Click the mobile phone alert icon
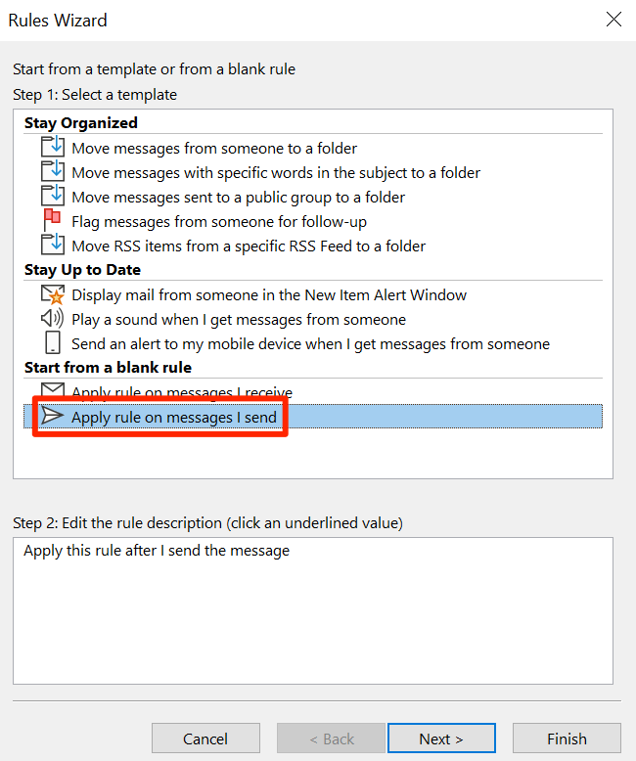Viewport: 636px width, 761px height. 52,343
